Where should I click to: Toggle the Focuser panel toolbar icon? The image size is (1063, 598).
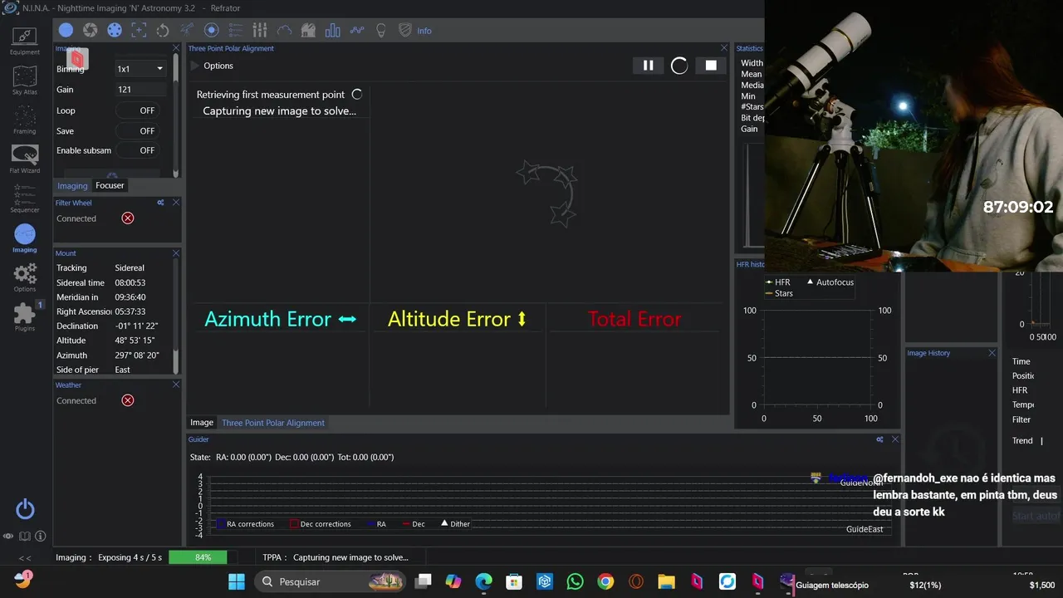tap(139, 30)
